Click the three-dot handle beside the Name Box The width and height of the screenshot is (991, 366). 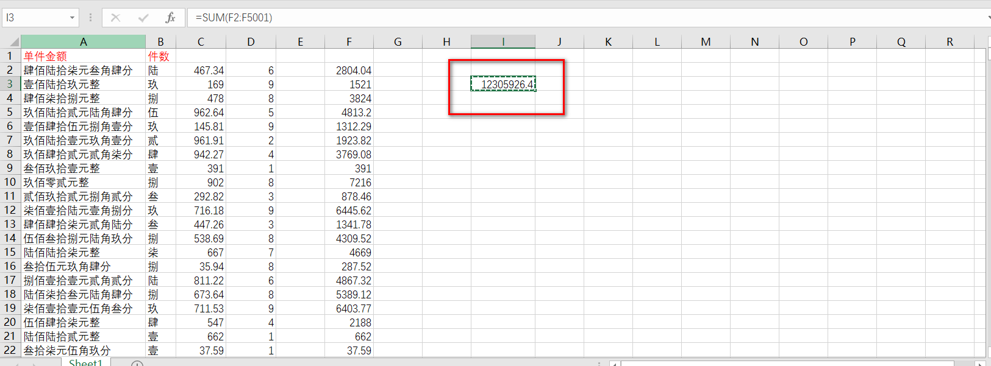coord(90,18)
